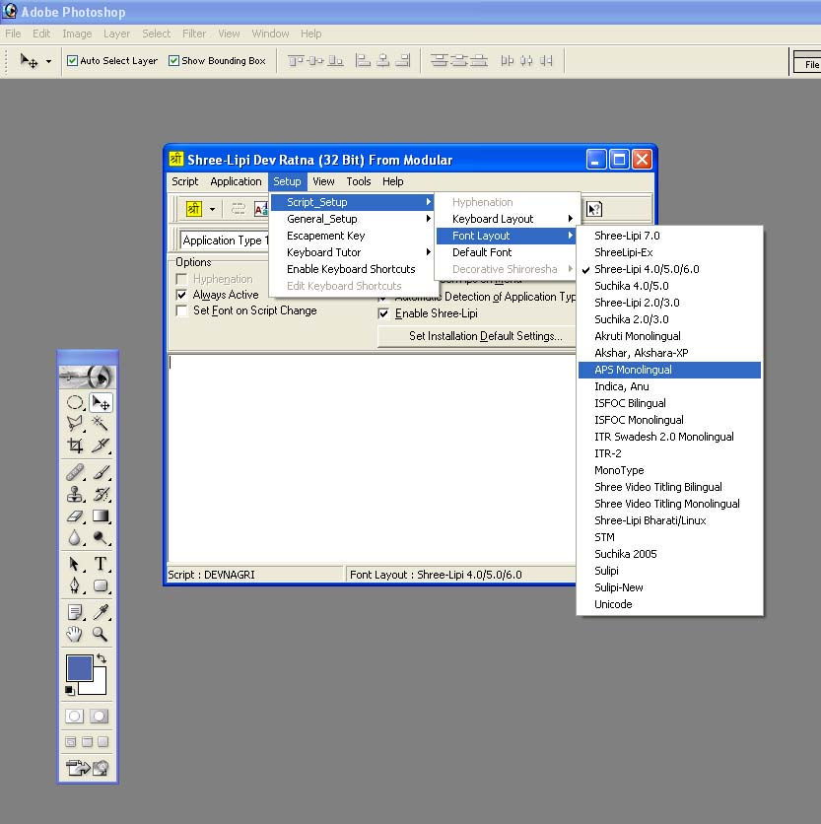This screenshot has width=821, height=824.
Task: Click inside the Shree-Lipi text area
Action: [x=372, y=458]
